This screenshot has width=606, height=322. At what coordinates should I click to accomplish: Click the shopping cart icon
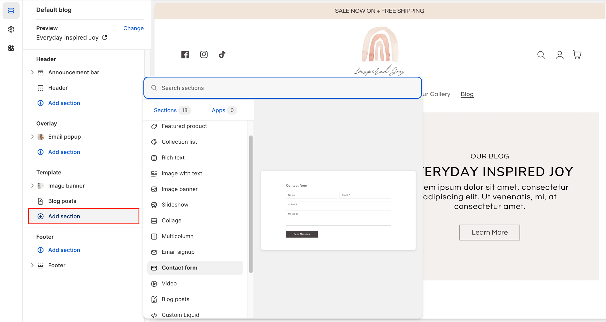click(577, 54)
